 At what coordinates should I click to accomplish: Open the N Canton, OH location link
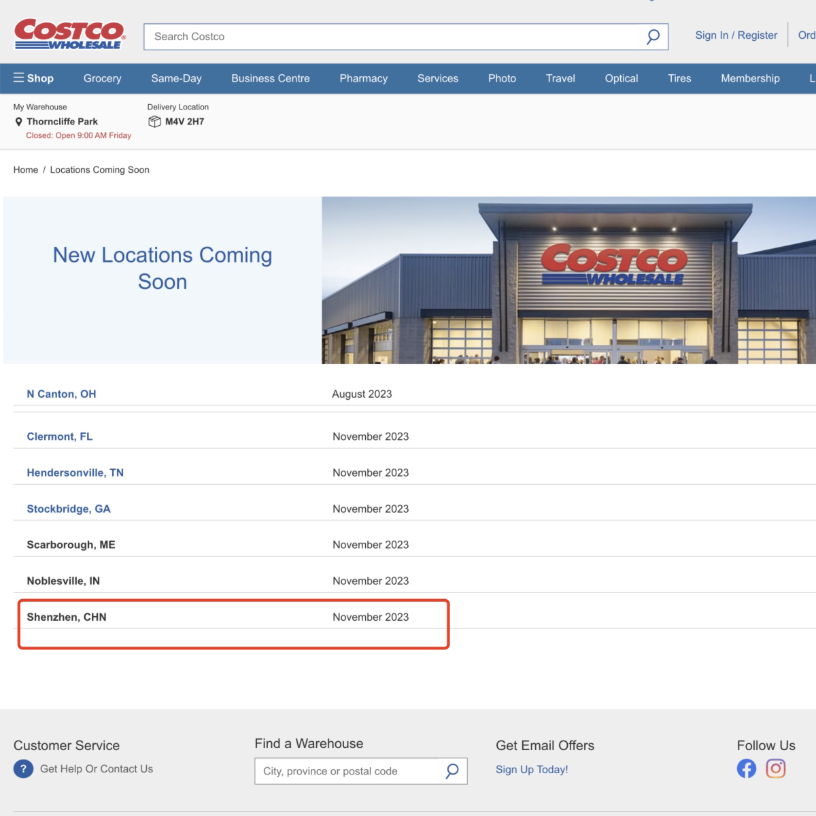pos(61,394)
